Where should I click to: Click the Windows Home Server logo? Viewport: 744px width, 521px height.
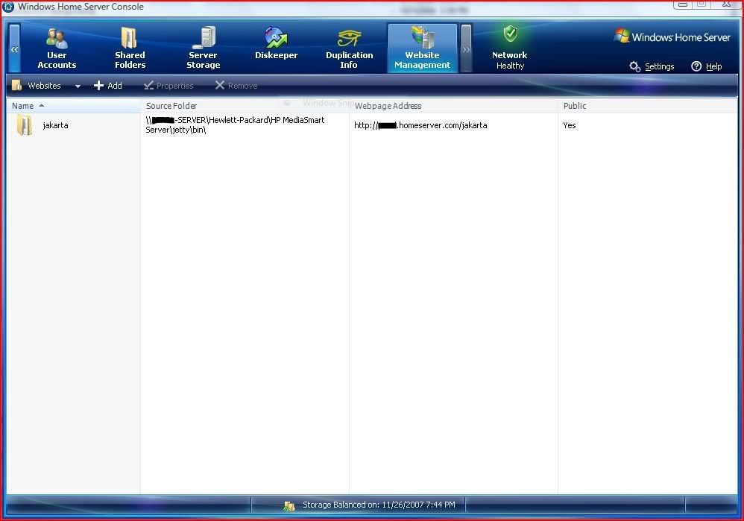672,37
